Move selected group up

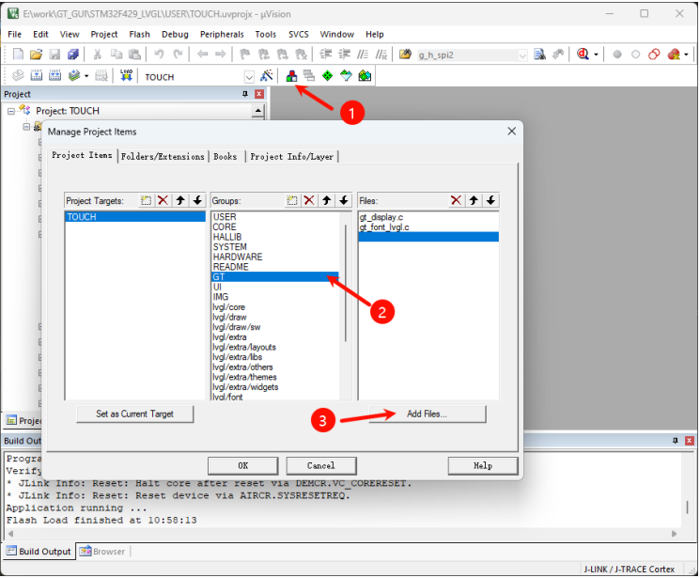pos(326,200)
